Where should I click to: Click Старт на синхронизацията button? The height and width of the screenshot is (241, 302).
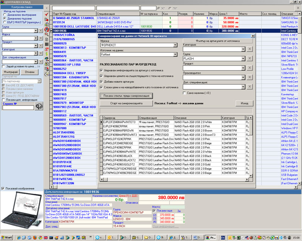126,103
